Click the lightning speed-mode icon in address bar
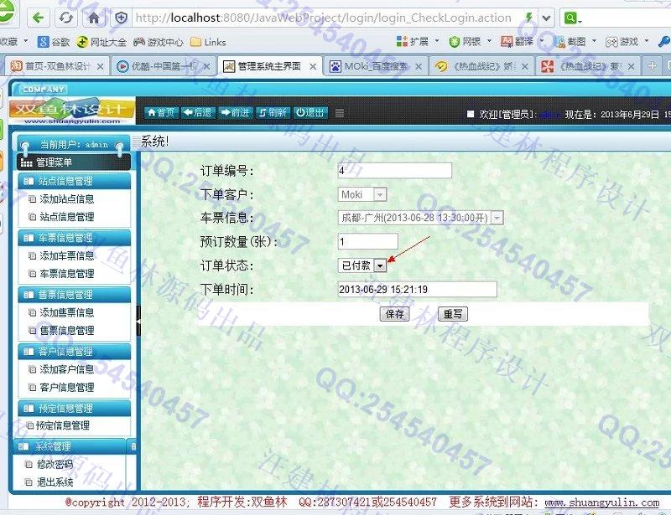 pos(529,18)
